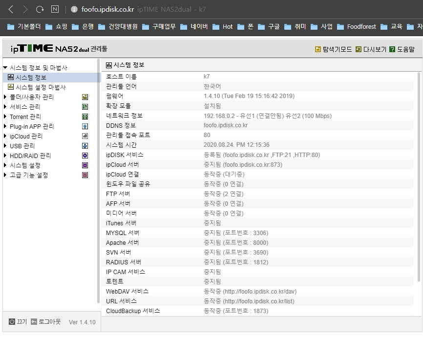Click the 서비스 관리 icon on the right

coord(85,107)
